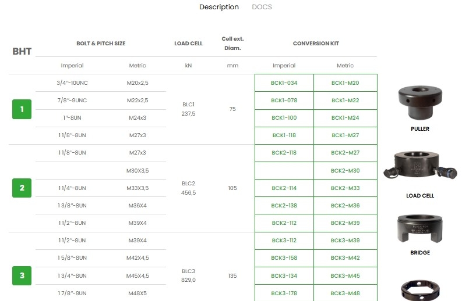This screenshot has height=301, width=462.
Task: Open the BCK2-138 imperial kit link
Action: 284,206
